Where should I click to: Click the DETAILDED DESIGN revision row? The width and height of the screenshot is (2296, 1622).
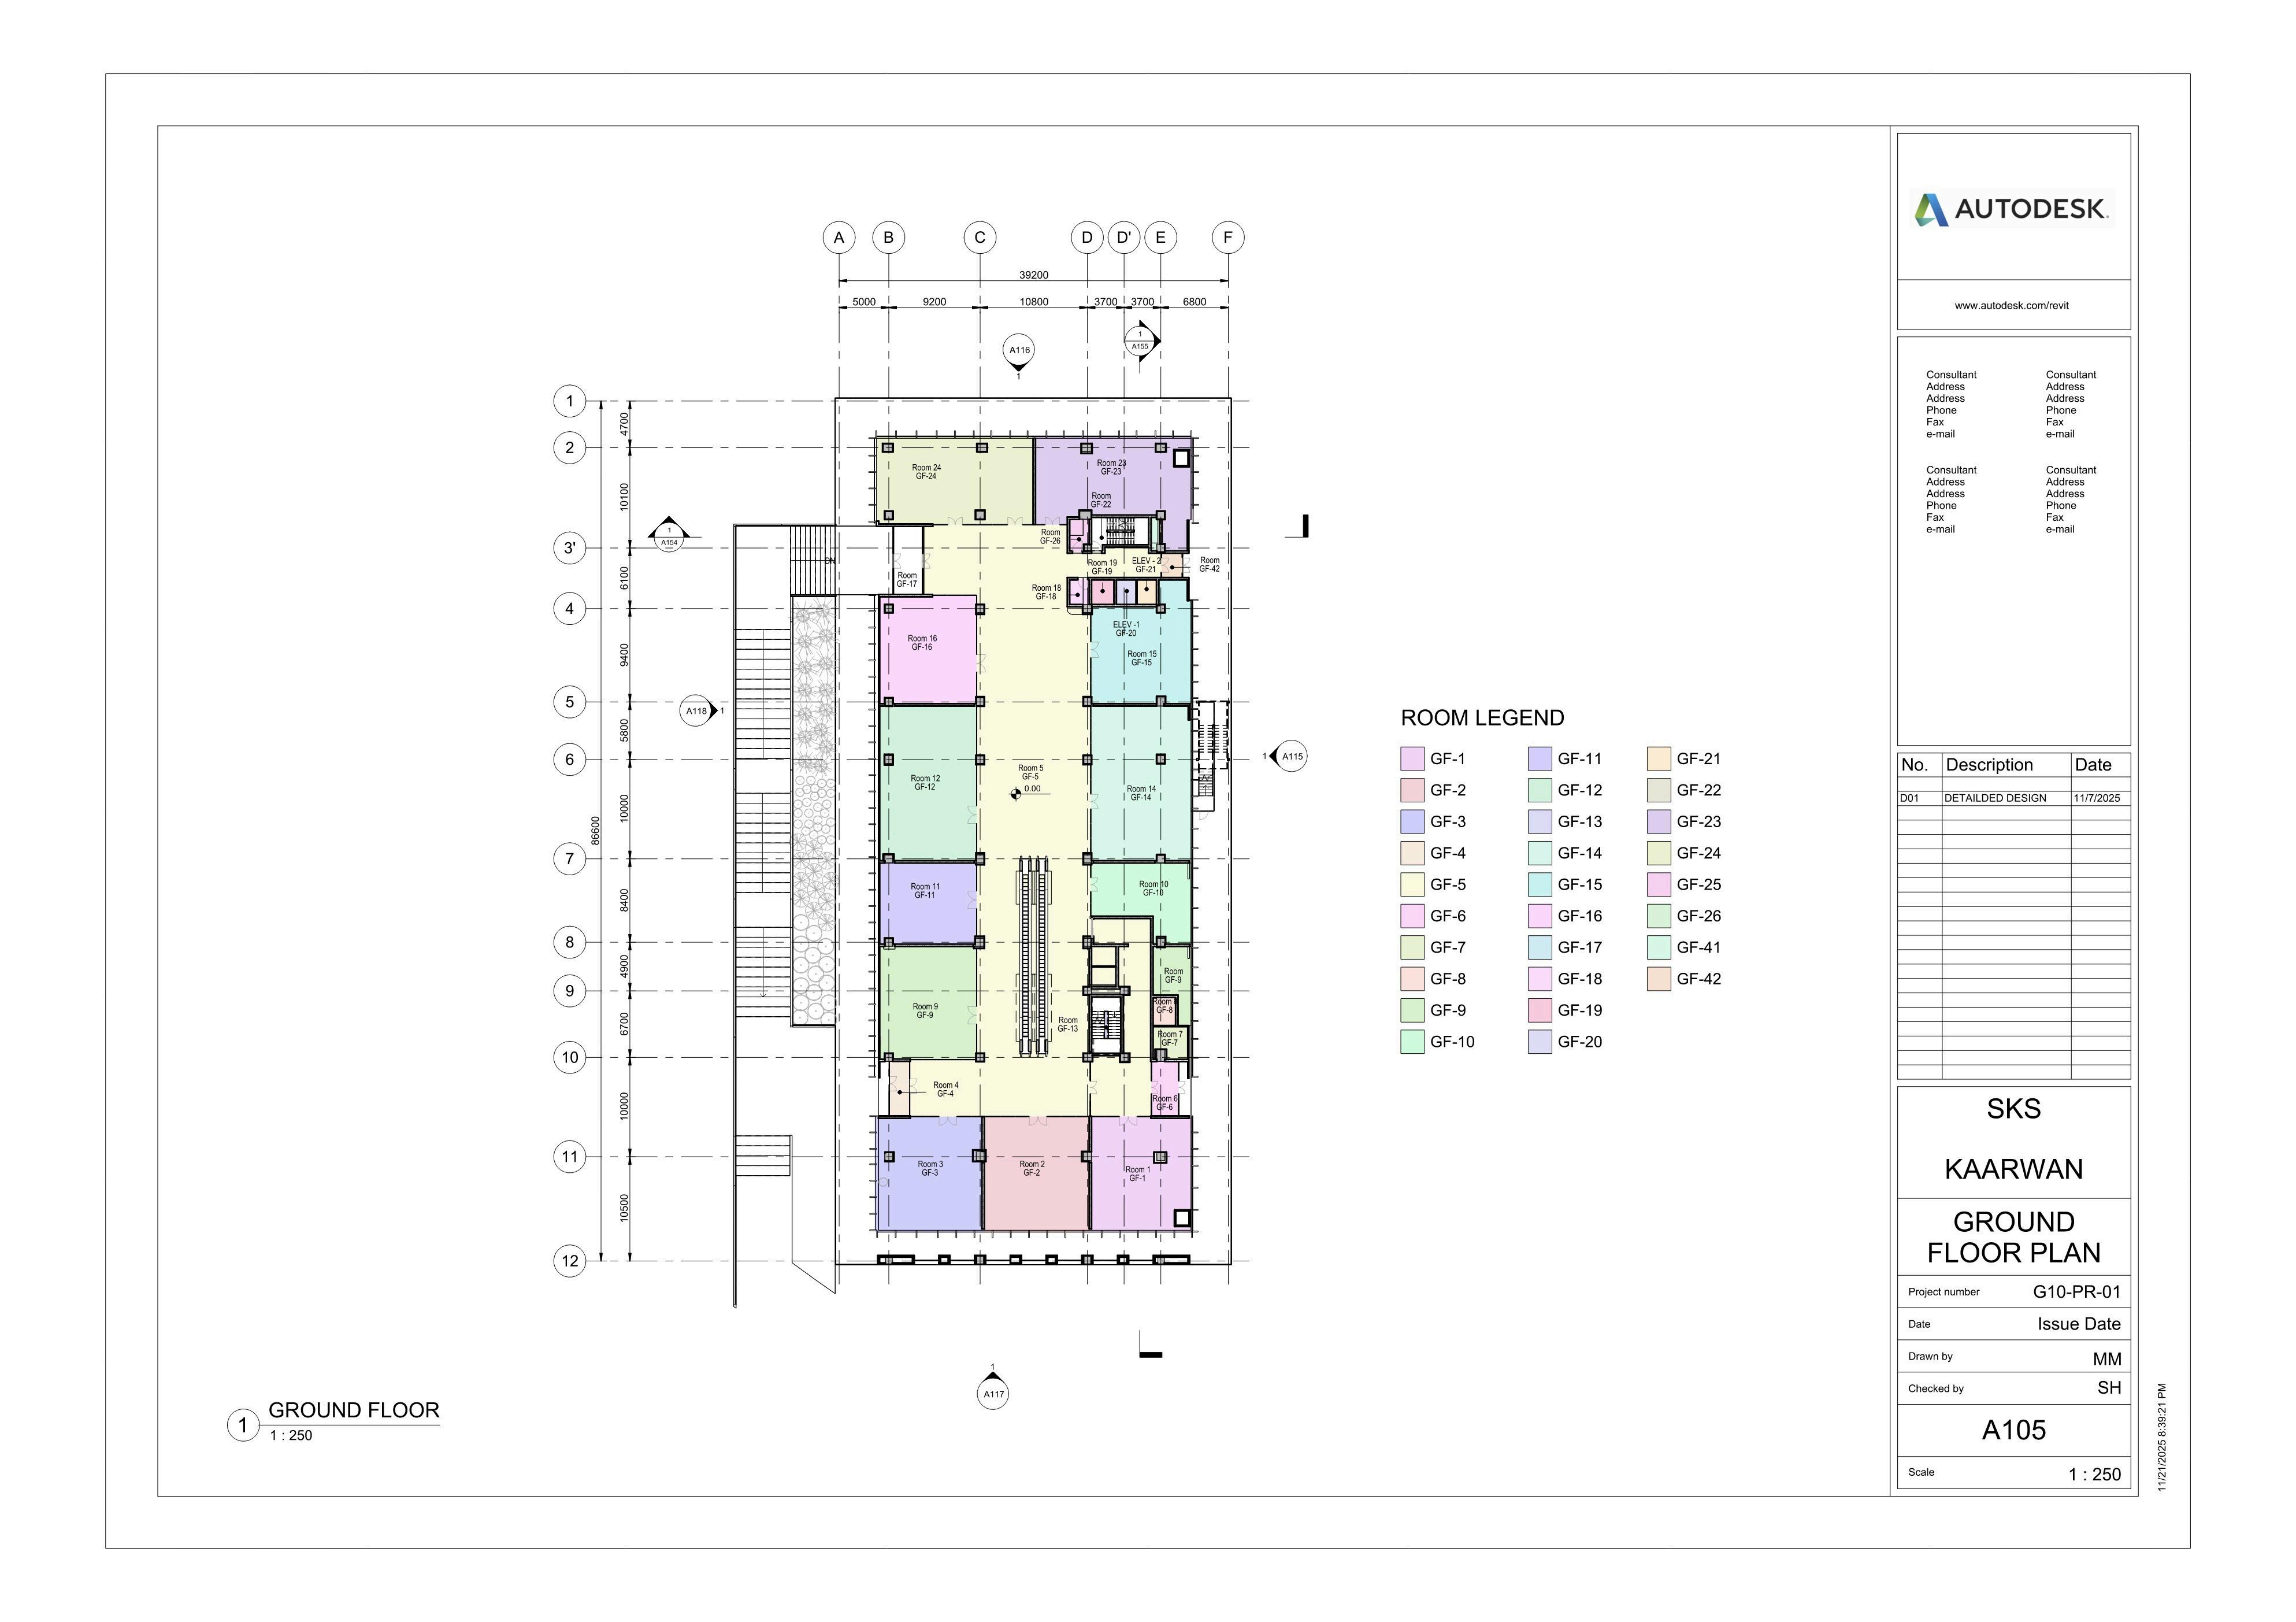pyautogui.click(x=1995, y=798)
